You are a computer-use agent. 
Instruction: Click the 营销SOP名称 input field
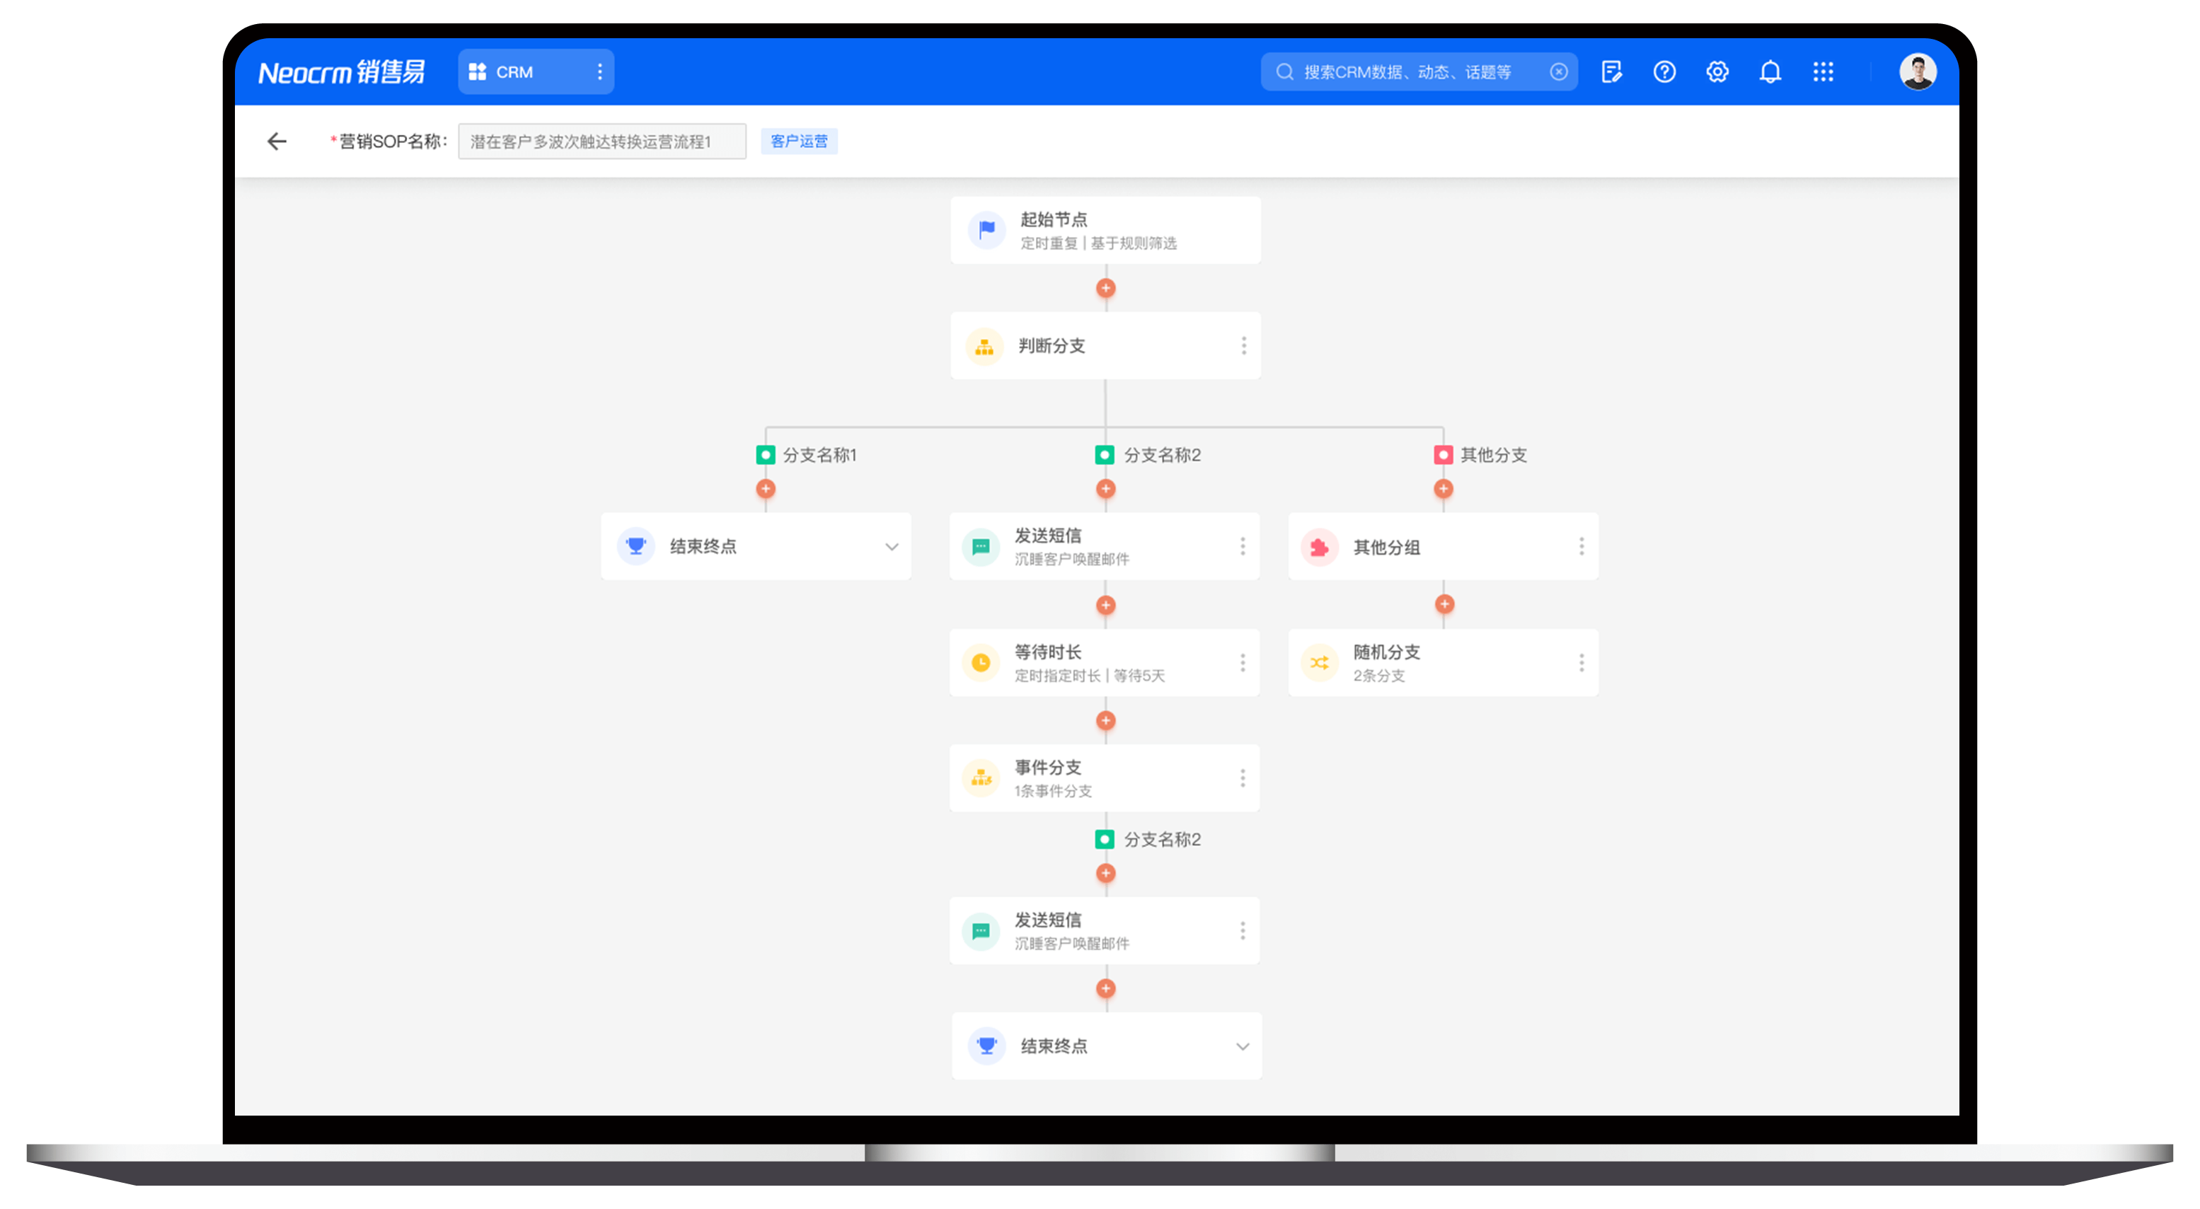point(602,141)
